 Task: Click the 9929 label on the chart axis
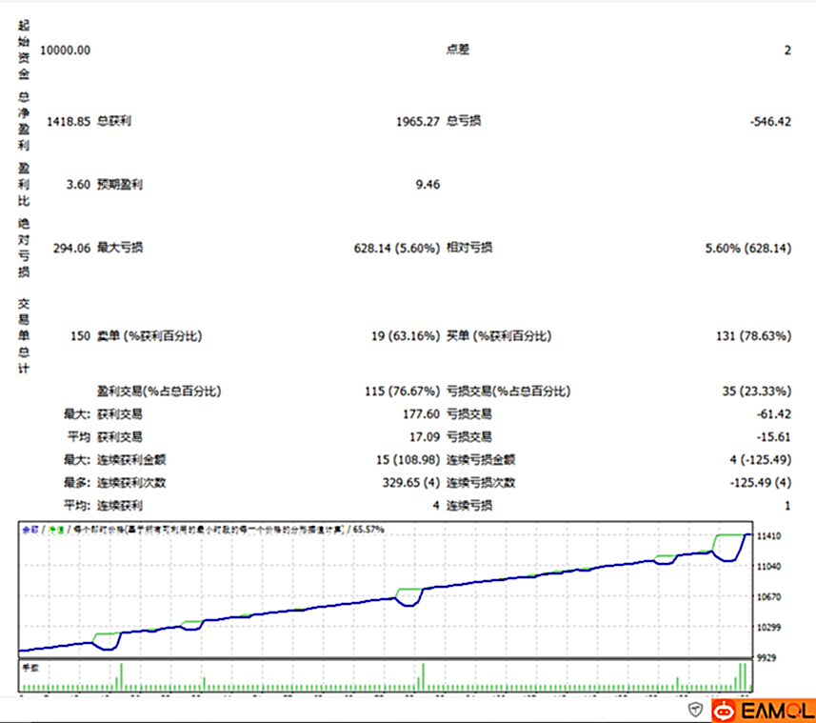coord(768,657)
